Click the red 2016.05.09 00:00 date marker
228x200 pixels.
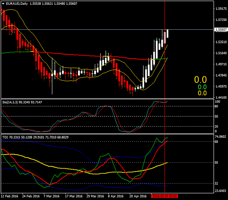tap(165, 196)
